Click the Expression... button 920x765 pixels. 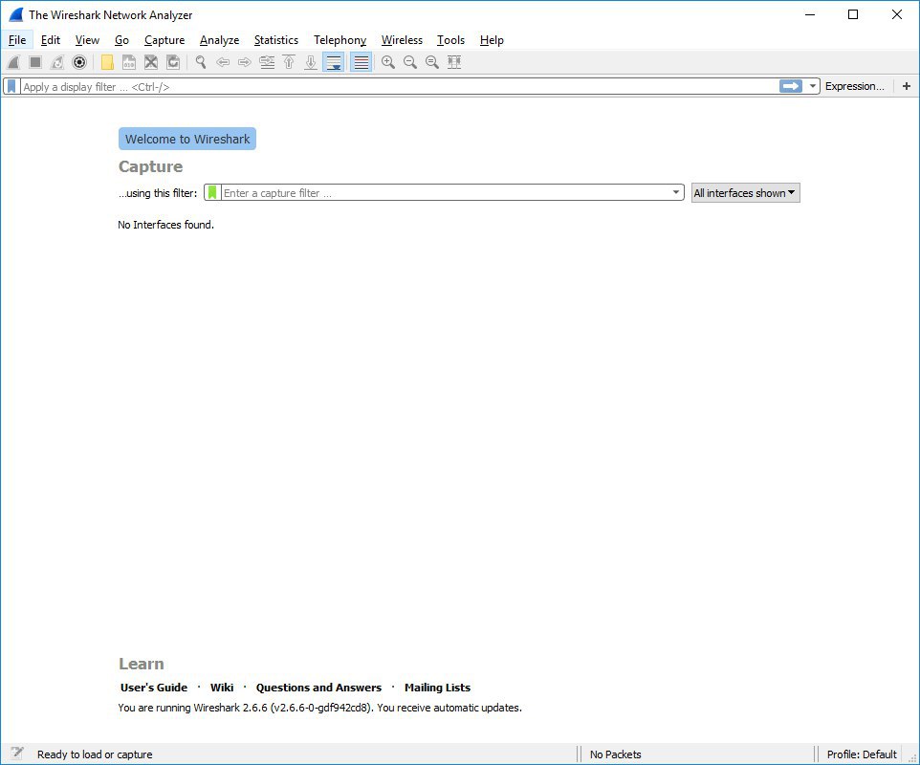(x=854, y=86)
